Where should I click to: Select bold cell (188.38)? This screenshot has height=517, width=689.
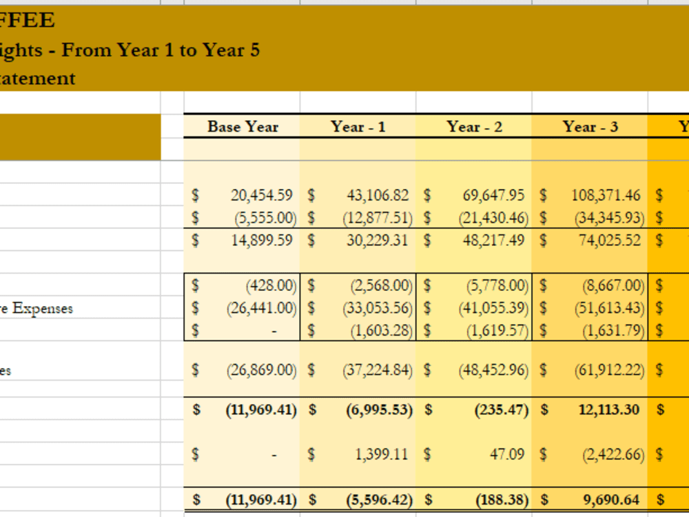coord(474,499)
